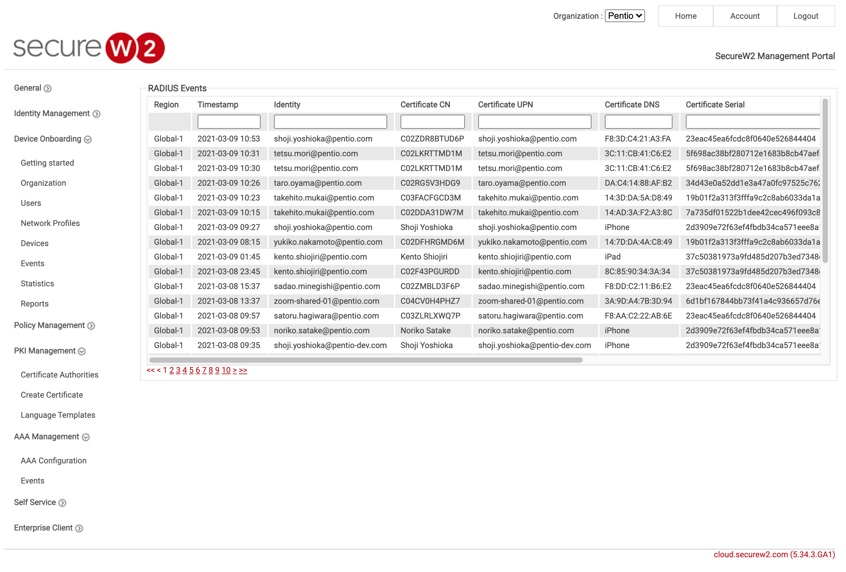
Task: Collapse the PKI Management chevron icon
Action: (82, 351)
